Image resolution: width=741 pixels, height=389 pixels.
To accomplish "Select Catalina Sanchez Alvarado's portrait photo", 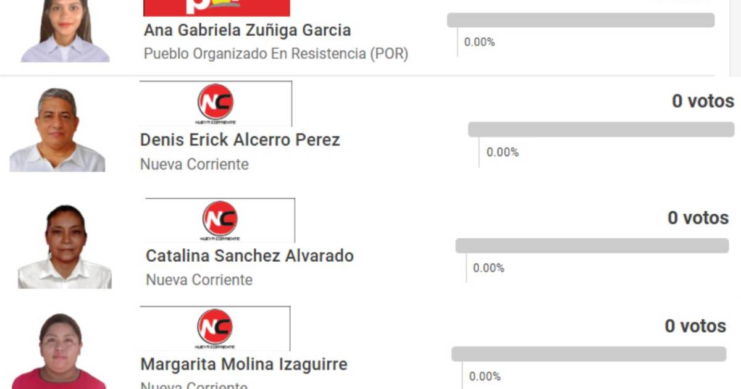I will 65,247.
